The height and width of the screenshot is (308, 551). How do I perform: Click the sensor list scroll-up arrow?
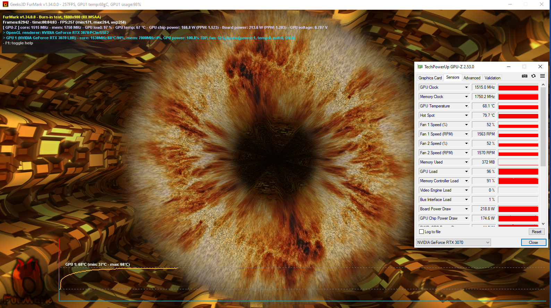(543, 85)
